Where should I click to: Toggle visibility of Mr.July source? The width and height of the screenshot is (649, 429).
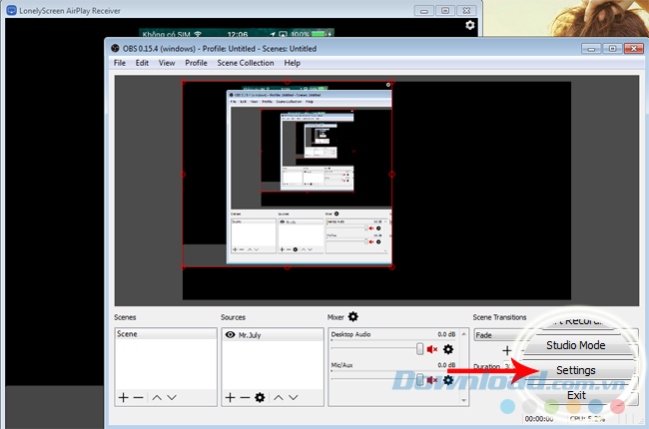[230, 336]
